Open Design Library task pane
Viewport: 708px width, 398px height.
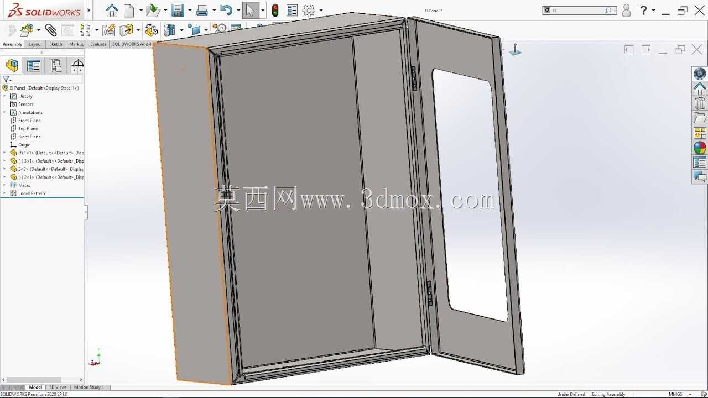pos(700,103)
